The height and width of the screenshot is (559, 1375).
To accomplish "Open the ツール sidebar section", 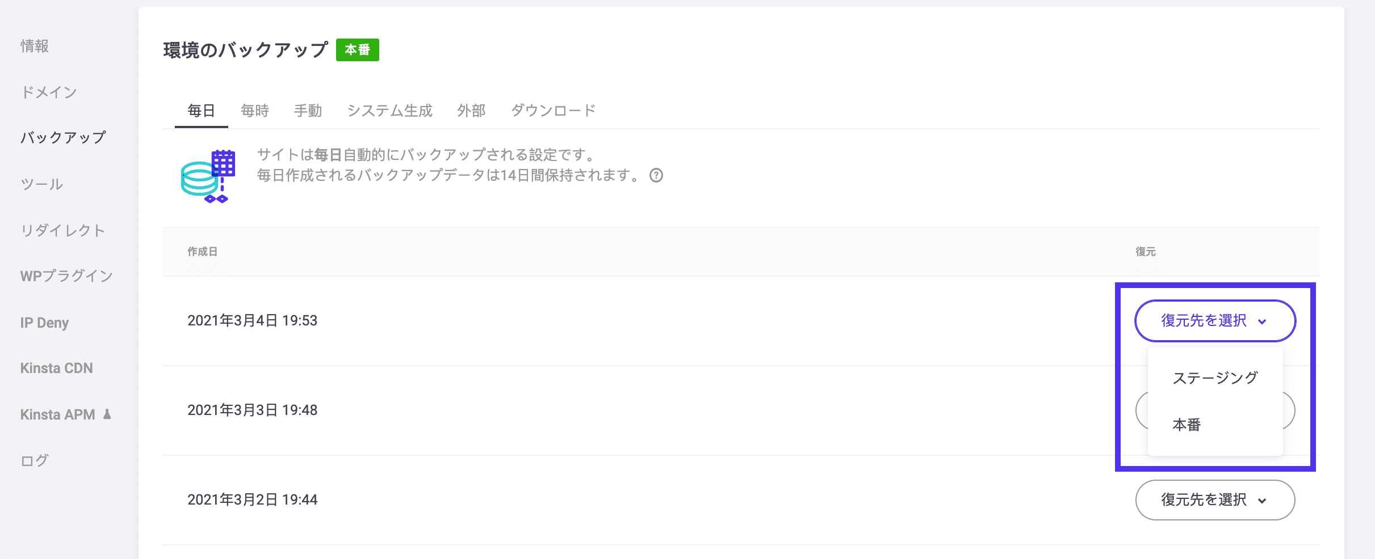I will coord(41,184).
